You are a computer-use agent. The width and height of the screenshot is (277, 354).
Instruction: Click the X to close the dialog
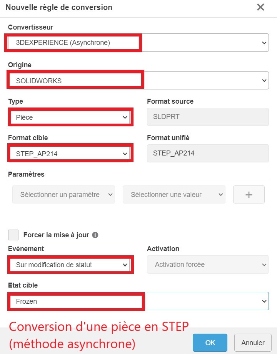(x=260, y=7)
